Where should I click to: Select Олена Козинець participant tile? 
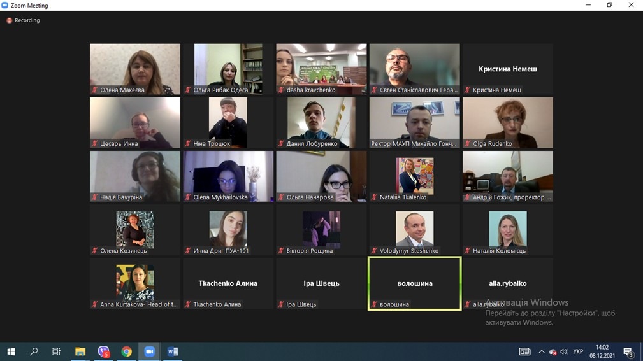[x=135, y=230]
